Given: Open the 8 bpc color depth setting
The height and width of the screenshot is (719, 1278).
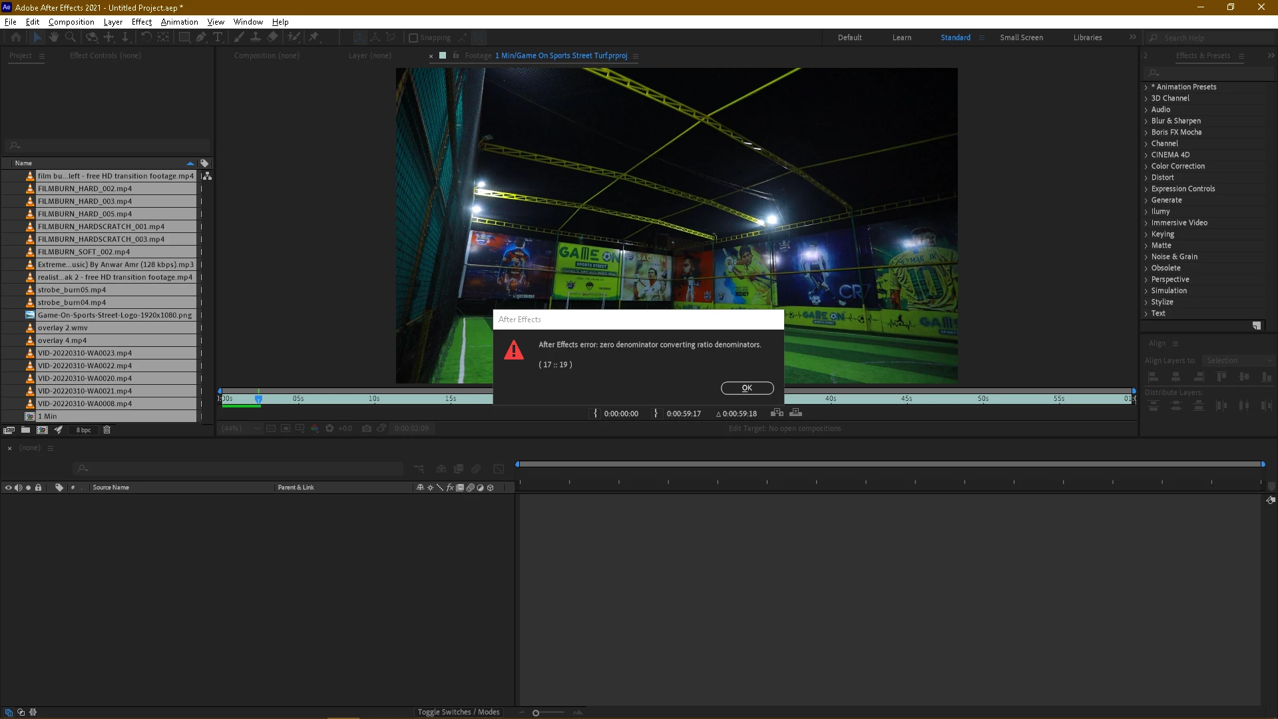Looking at the screenshot, I should (83, 430).
